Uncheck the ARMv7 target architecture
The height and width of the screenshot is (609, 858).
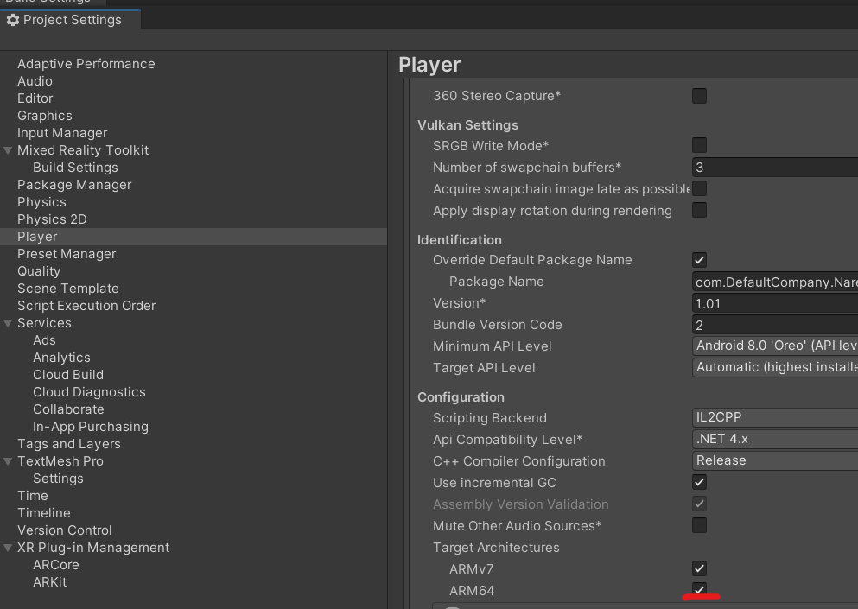699,569
